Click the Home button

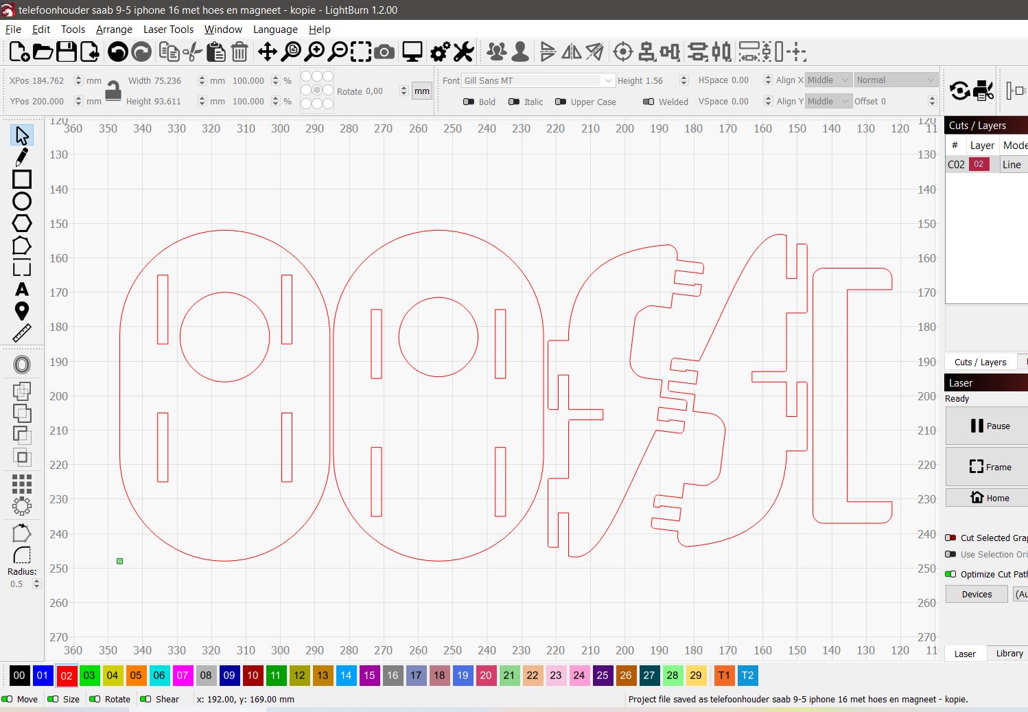pyautogui.click(x=987, y=498)
